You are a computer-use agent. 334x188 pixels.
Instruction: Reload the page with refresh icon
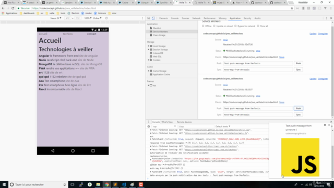(13, 8)
